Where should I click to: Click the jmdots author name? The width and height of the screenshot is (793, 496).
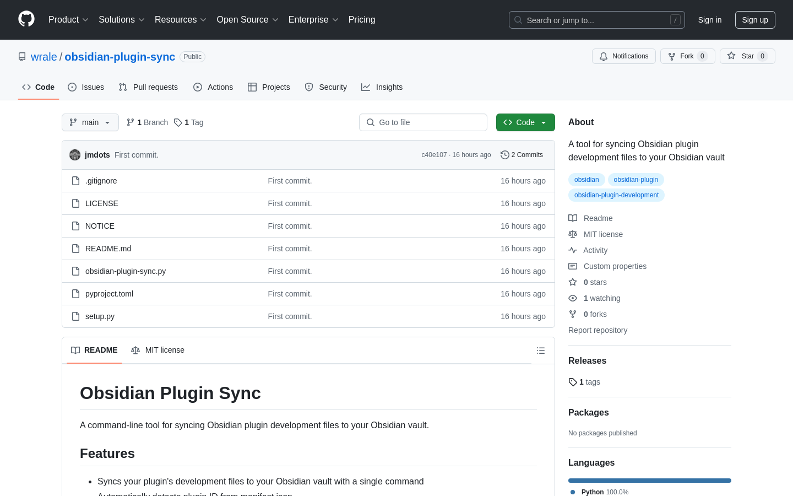[97, 155]
